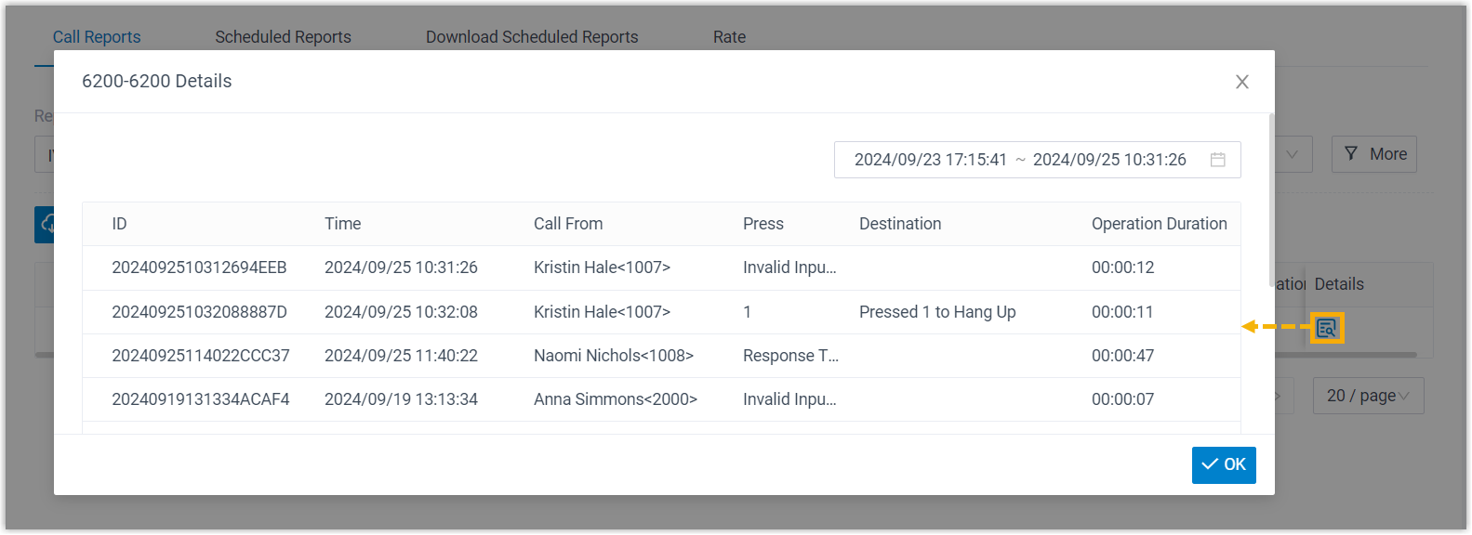
Task: Open the calendar icon in date range field
Action: click(1217, 160)
